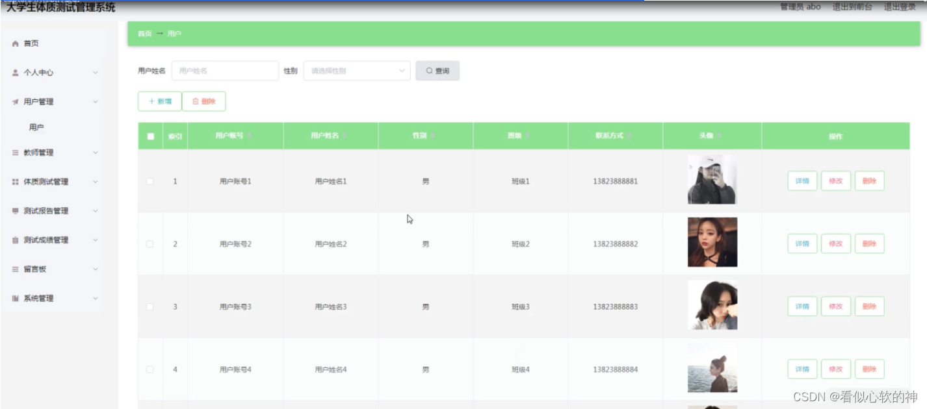Click 修改 for 用户账号2 row

coord(836,244)
